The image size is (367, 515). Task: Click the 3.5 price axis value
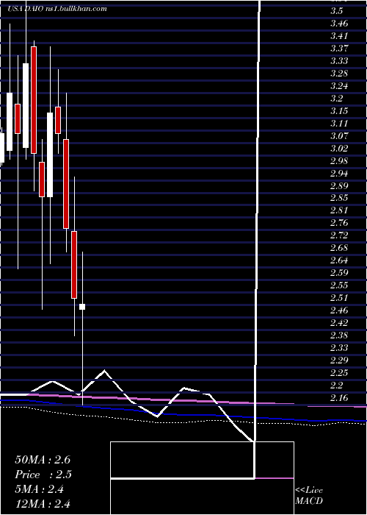pos(337,11)
